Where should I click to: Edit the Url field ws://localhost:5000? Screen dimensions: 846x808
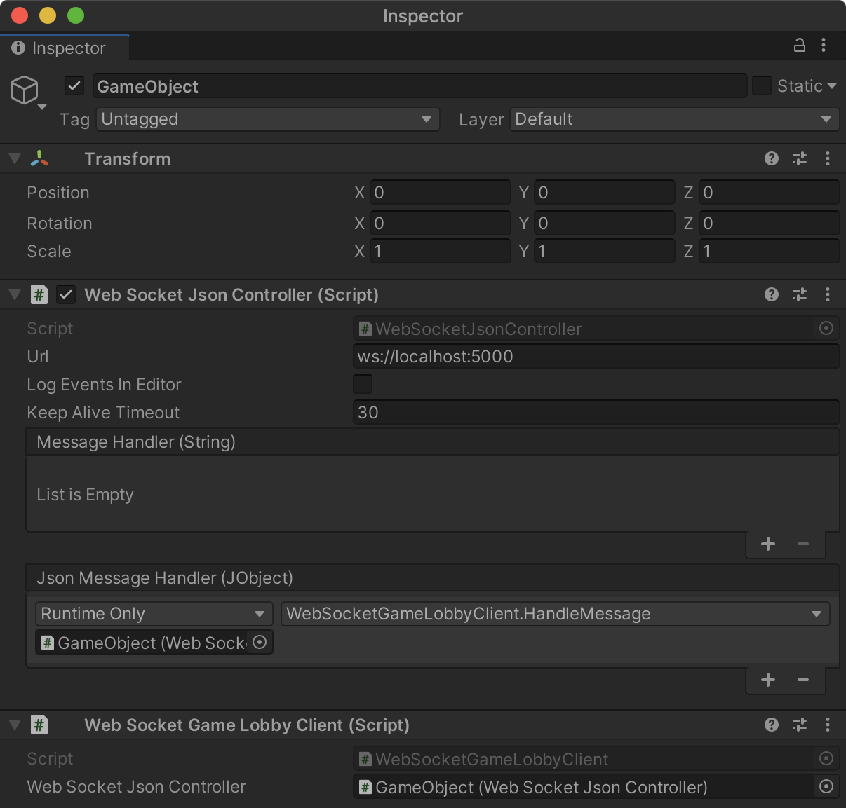596,356
